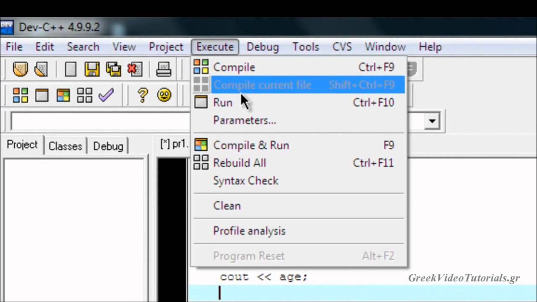Close the open Execute menu
537x302 pixels.
(x=215, y=47)
